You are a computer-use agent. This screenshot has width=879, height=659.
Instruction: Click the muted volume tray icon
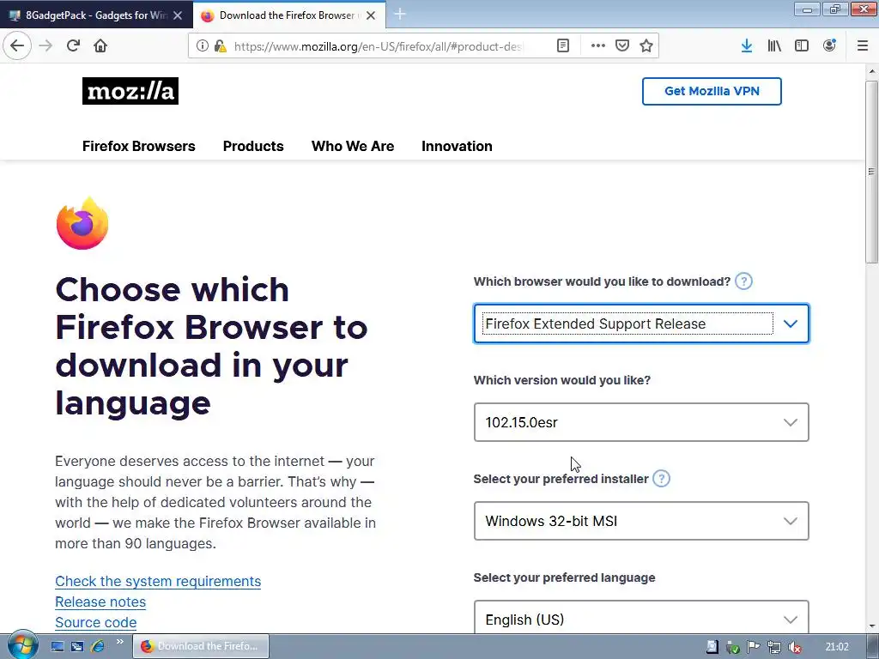(x=794, y=647)
